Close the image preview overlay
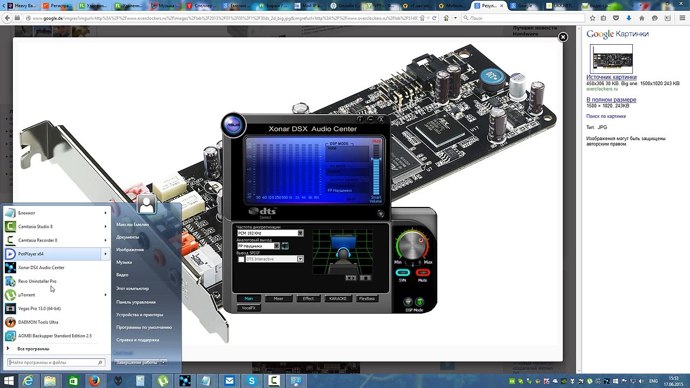This screenshot has width=690, height=388. [563, 37]
